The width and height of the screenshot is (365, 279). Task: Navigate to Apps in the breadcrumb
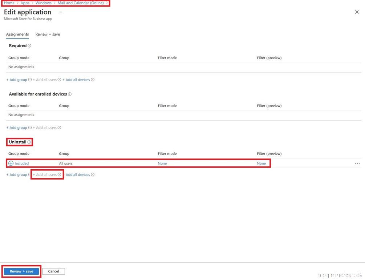tap(25, 3)
